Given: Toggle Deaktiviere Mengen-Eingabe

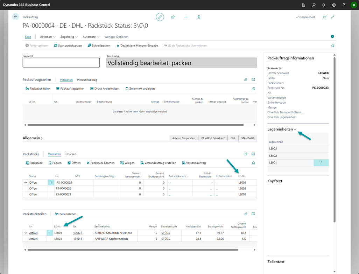Looking at the screenshot, I should point(137,45).
